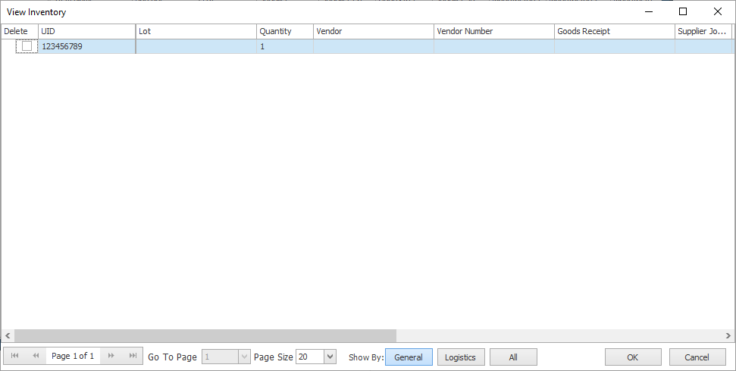736x371 pixels.
Task: Check the Delete box for UID 123456789
Action: (x=27, y=46)
